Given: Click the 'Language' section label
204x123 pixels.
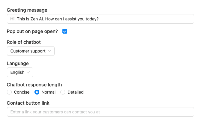Looking at the screenshot, I should pos(18,63).
